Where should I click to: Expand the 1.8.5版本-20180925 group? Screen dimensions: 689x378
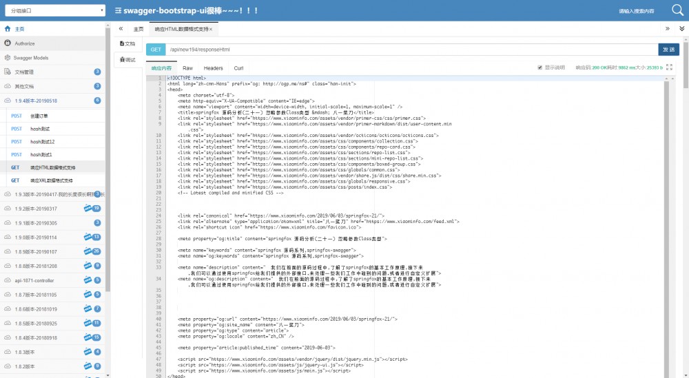pos(53,323)
